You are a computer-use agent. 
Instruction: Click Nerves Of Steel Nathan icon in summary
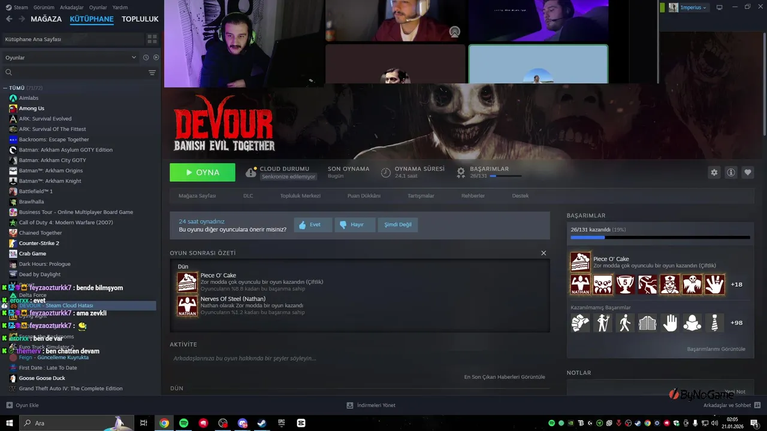187,305
